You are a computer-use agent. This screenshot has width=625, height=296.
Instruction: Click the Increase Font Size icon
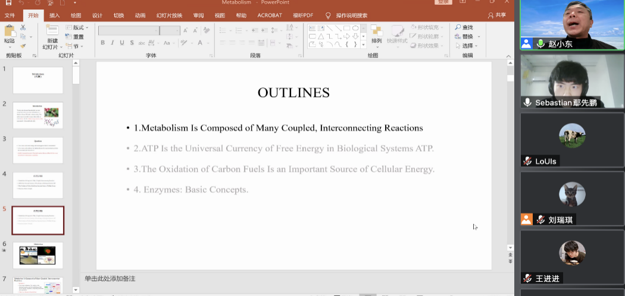coord(185,31)
